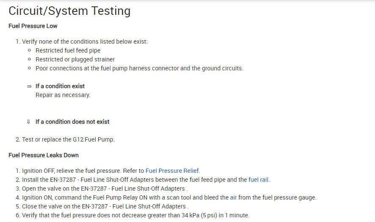Click the 'Close the valve on the EN-37287' step
Screen dimensions: 375x222
pyautogui.click(x=105, y=206)
